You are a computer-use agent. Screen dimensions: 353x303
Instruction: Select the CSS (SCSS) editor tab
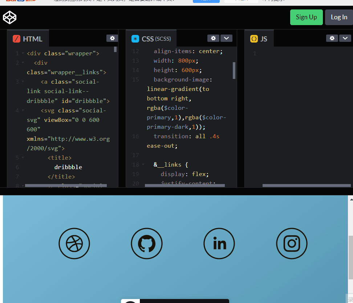[x=151, y=39]
